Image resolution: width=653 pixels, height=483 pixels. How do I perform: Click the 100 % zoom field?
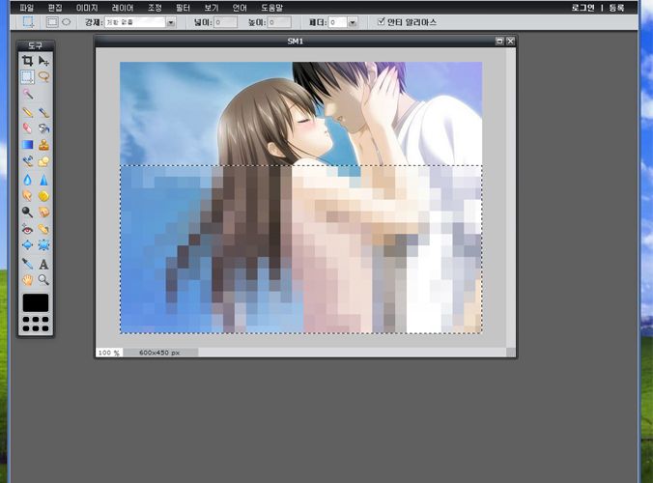coord(109,353)
